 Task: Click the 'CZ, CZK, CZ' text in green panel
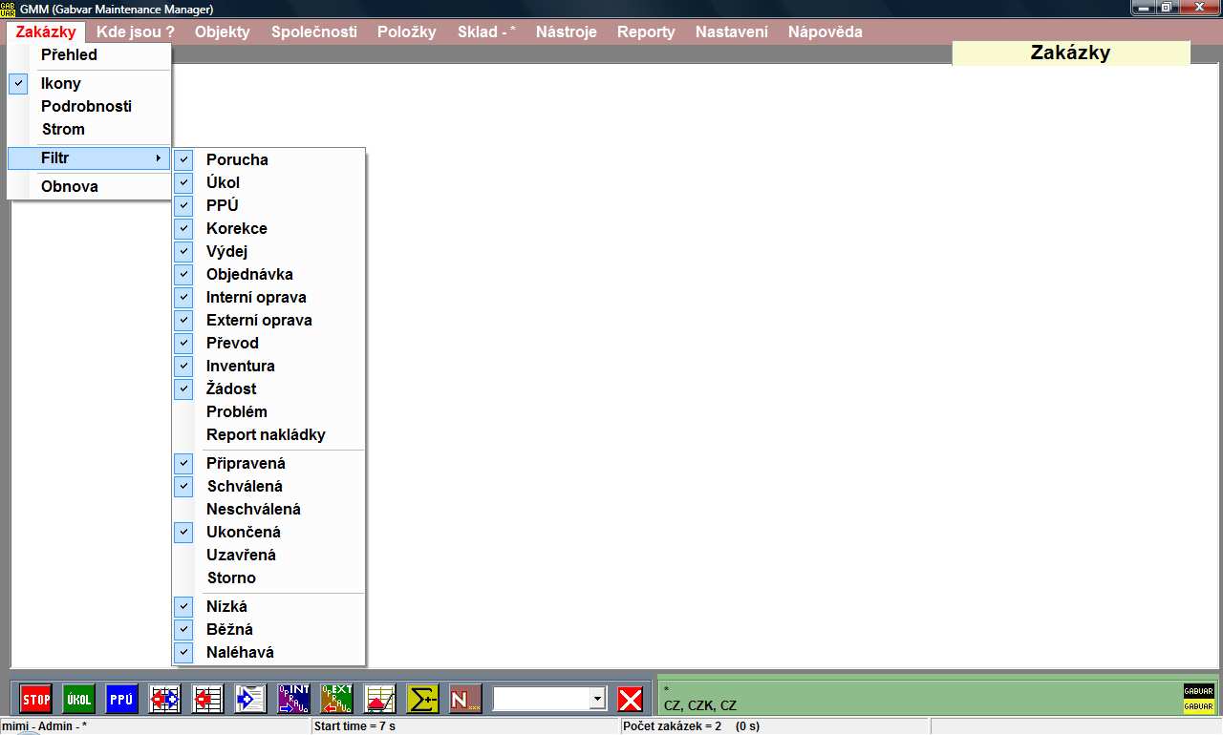coord(700,705)
